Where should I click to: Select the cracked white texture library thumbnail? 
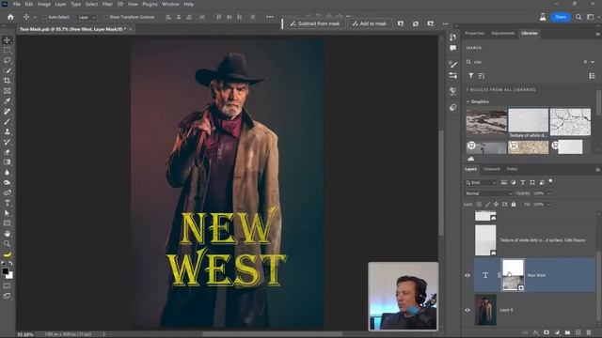570,122
